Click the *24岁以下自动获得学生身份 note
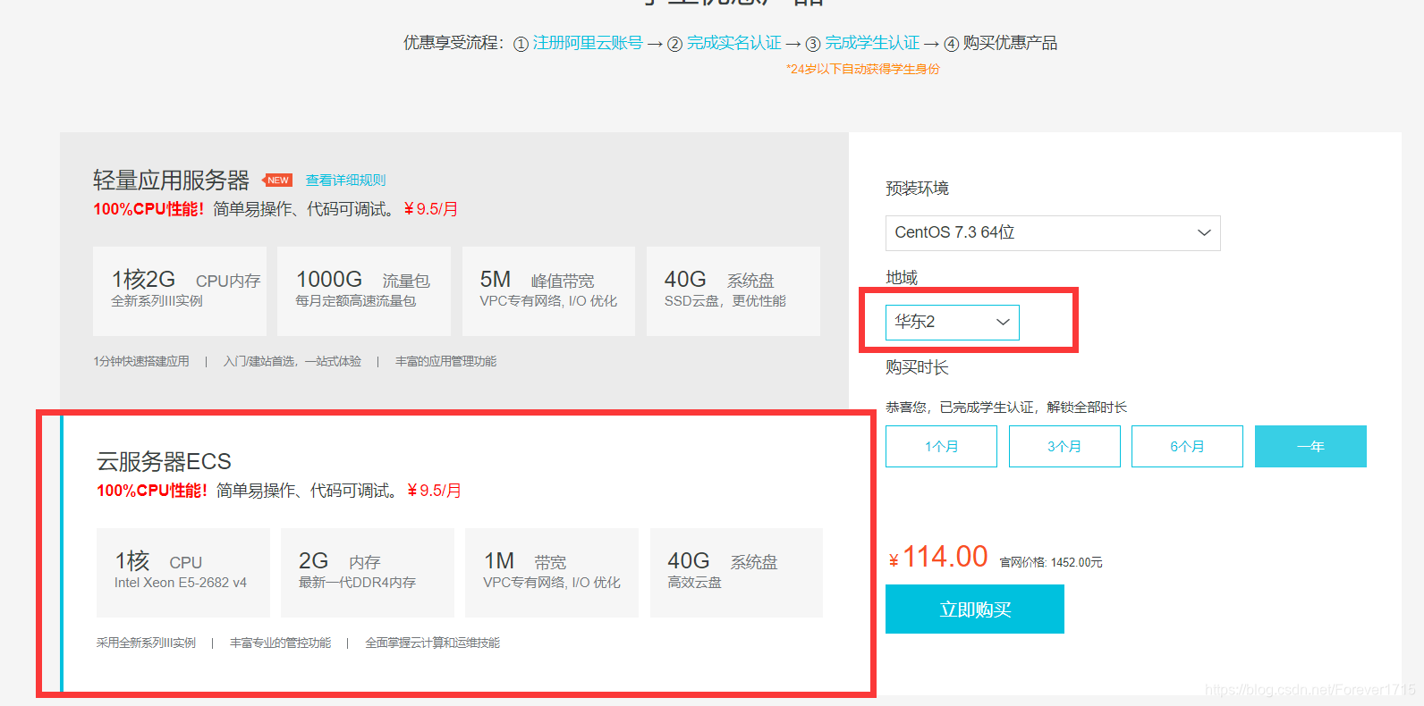 [x=863, y=69]
